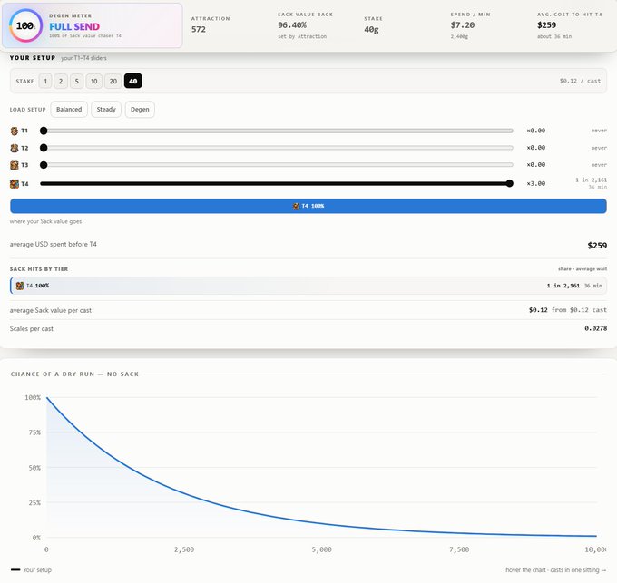Image resolution: width=617 pixels, height=583 pixels.
Task: Click the T4 100% Sack Hits row
Action: pos(308,286)
